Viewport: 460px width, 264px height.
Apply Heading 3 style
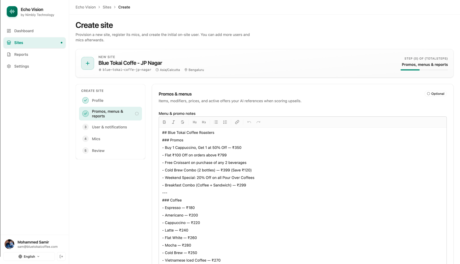204,122
